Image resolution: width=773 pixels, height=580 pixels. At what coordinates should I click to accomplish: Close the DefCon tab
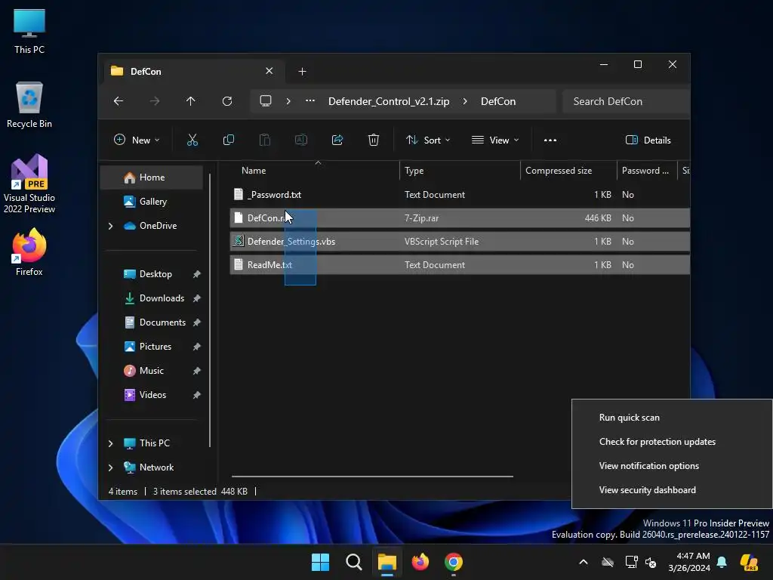pyautogui.click(x=269, y=71)
